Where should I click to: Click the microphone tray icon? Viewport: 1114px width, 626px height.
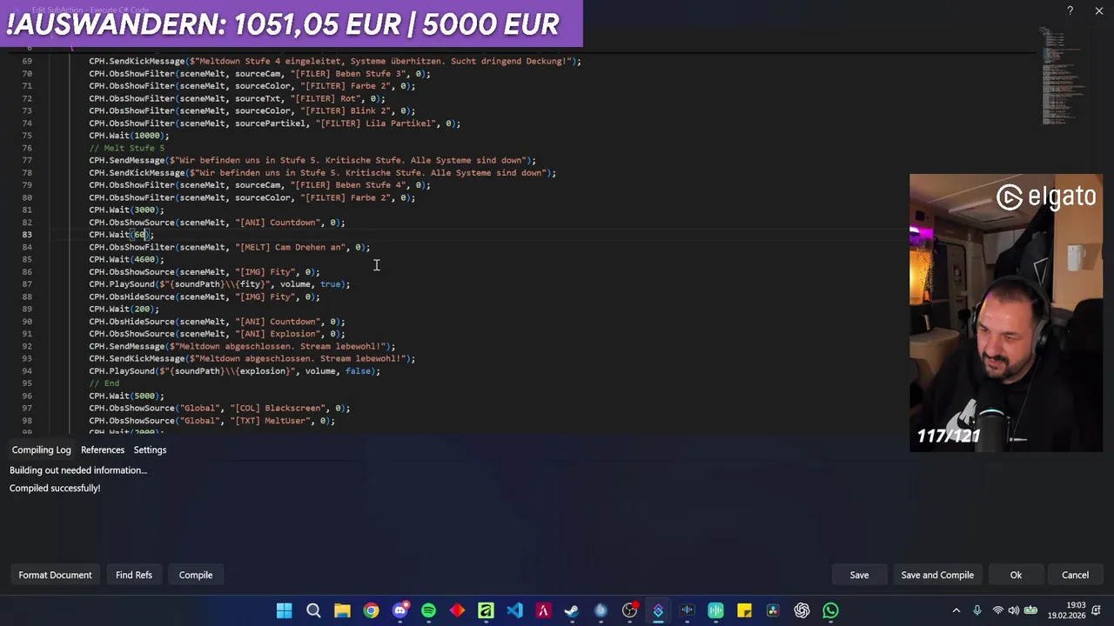[977, 610]
